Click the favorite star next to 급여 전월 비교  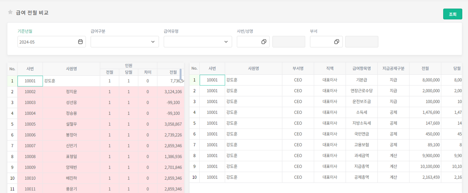pyautogui.click(x=10, y=12)
